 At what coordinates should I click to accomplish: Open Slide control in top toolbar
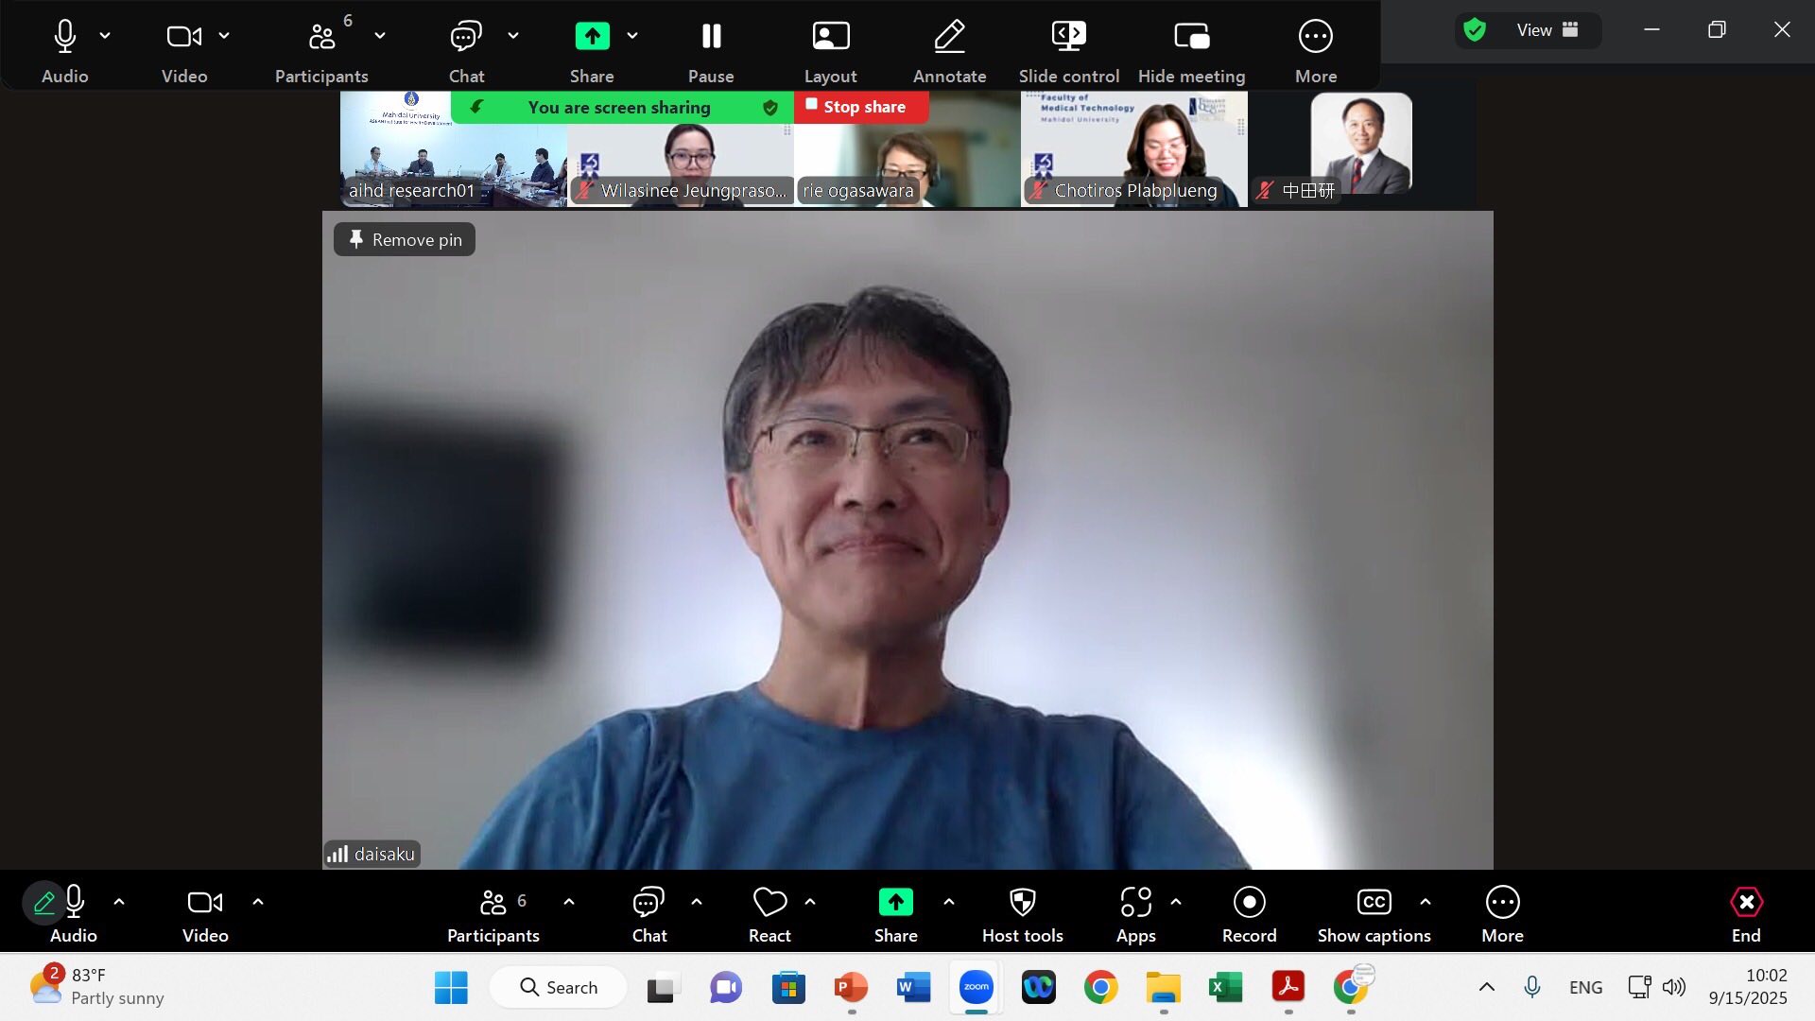click(1068, 37)
